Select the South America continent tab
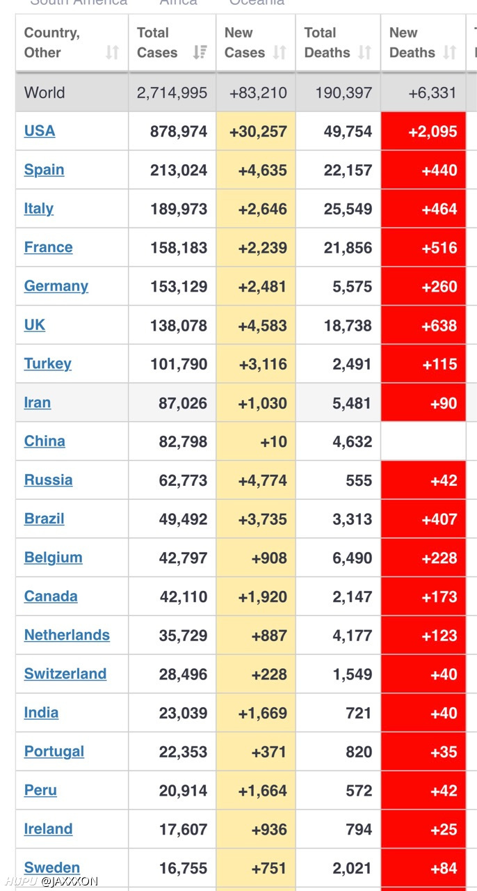The image size is (477, 891). coord(79,2)
